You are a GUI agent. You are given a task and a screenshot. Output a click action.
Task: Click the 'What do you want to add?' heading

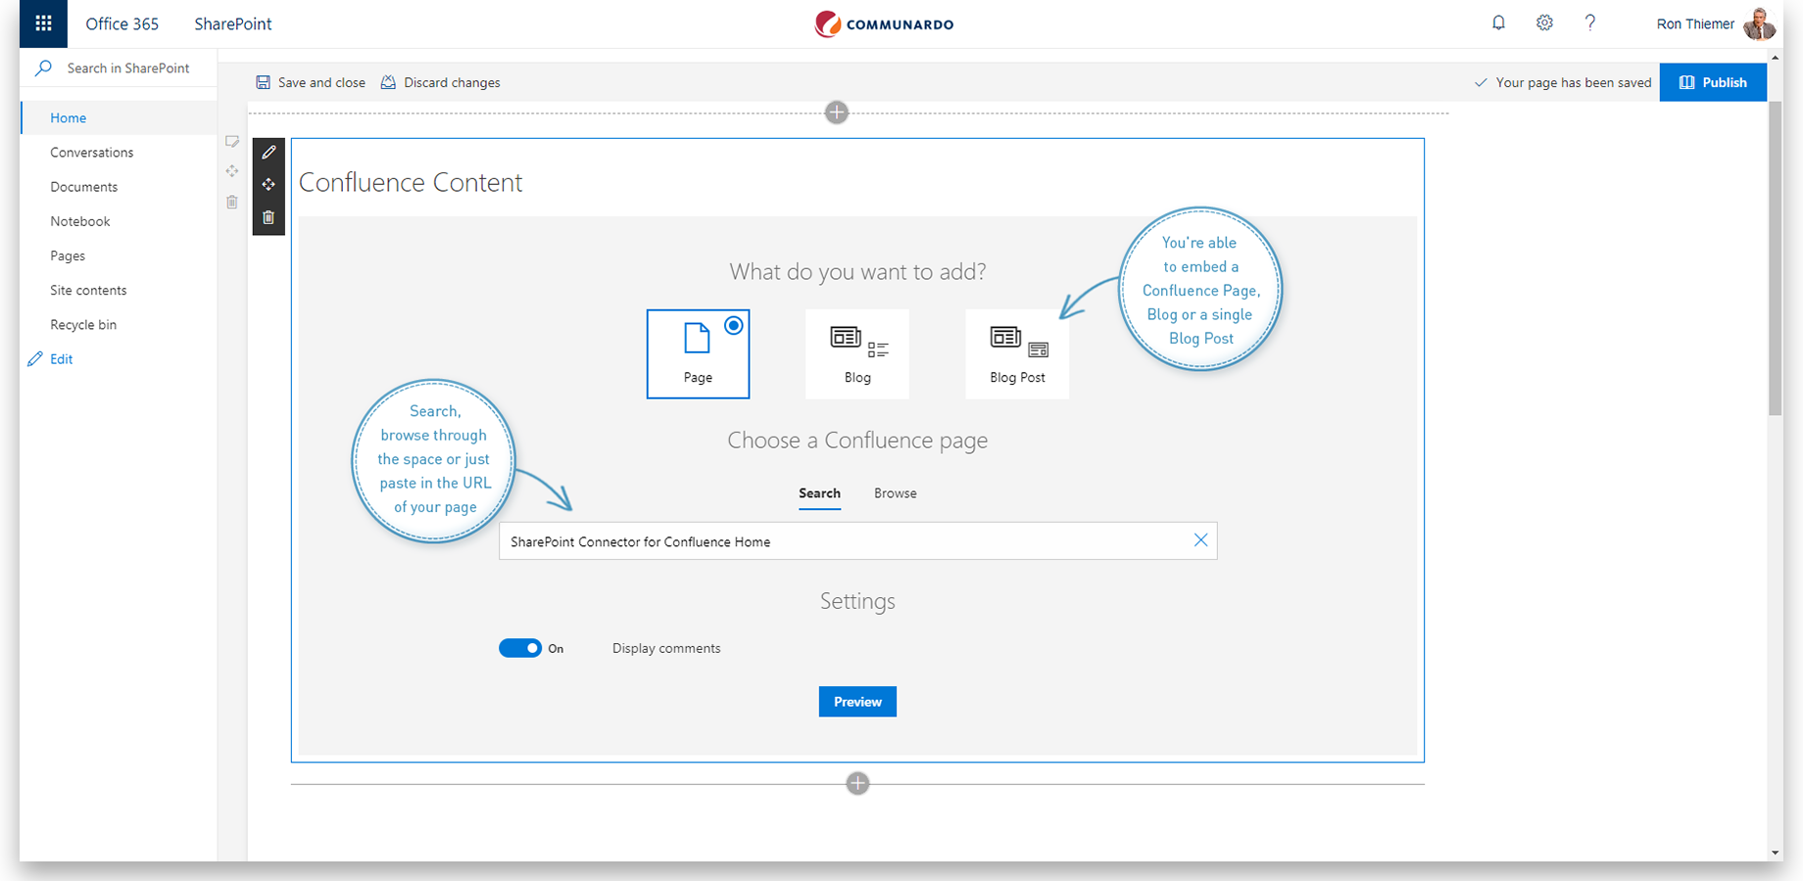857,271
